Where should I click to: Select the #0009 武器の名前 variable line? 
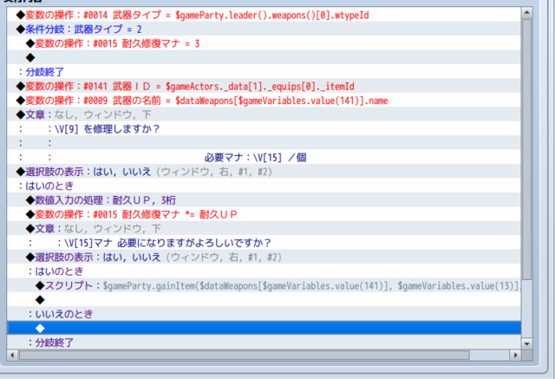pyautogui.click(x=264, y=101)
